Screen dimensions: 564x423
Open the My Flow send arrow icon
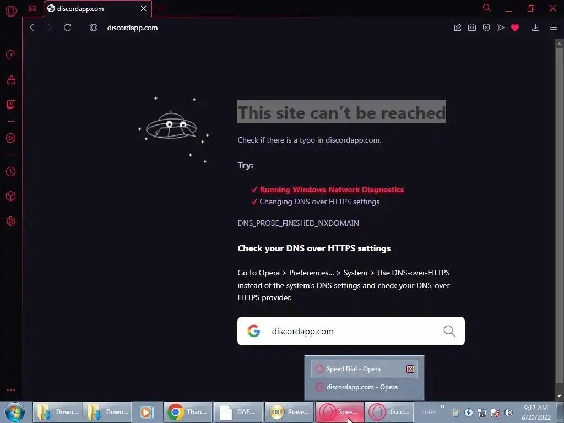(501, 28)
